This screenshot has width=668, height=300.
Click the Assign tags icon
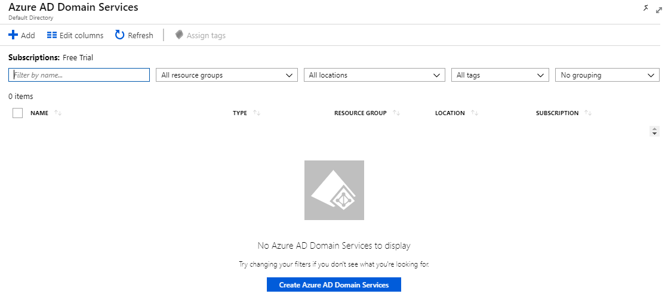[179, 35]
